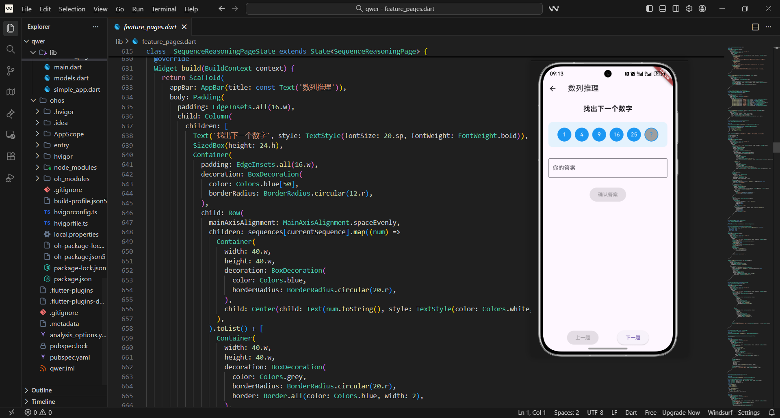Screen dimensions: 780x418
Task: Click the editor vertical scrollbar thumb
Action: click(776, 147)
